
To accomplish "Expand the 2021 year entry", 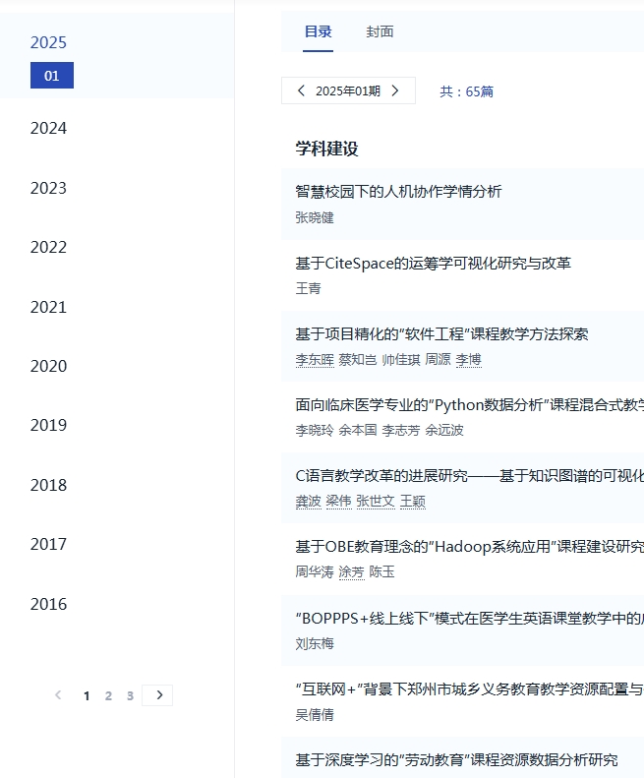I will coord(48,307).
